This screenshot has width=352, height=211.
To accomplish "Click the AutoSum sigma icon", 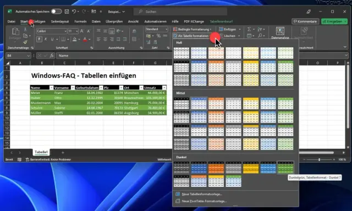I will (x=249, y=29).
